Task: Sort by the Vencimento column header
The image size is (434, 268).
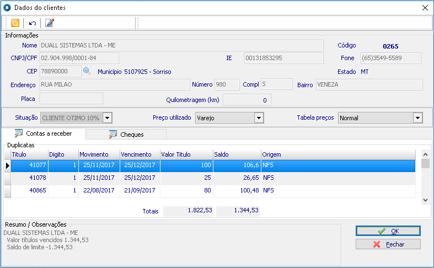Action: pyautogui.click(x=140, y=154)
